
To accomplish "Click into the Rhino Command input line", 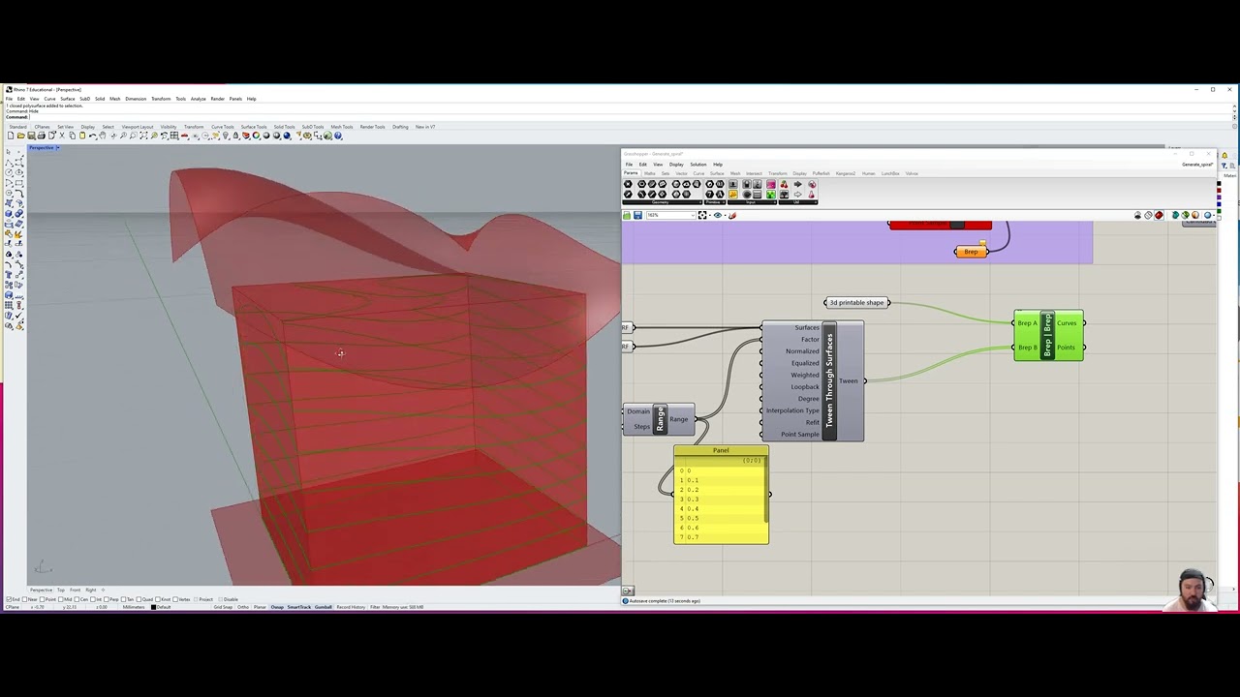I will tap(620, 116).
